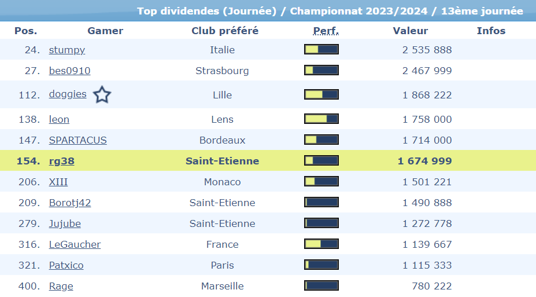Viewport: 536px width, 297px height.
Task: Click the Perf. column header
Action: pos(326,31)
